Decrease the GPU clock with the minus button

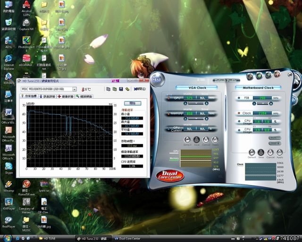tap(185, 104)
